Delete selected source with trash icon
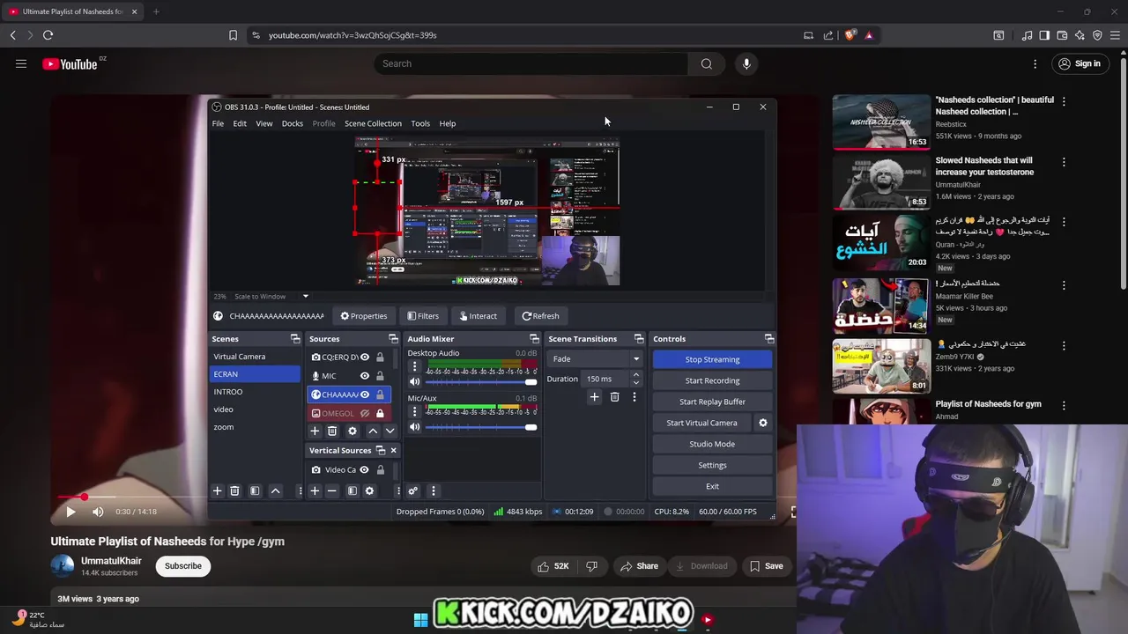Screen dimensions: 1128x634 [332, 431]
